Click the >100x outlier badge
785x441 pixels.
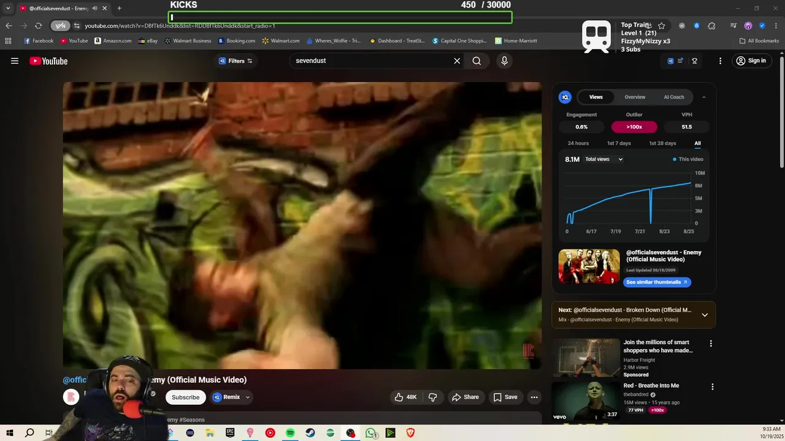(634, 127)
